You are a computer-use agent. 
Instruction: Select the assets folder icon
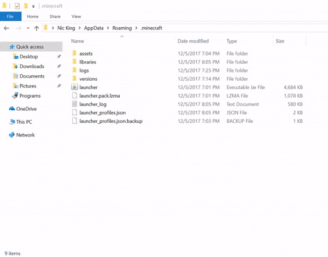pos(74,53)
